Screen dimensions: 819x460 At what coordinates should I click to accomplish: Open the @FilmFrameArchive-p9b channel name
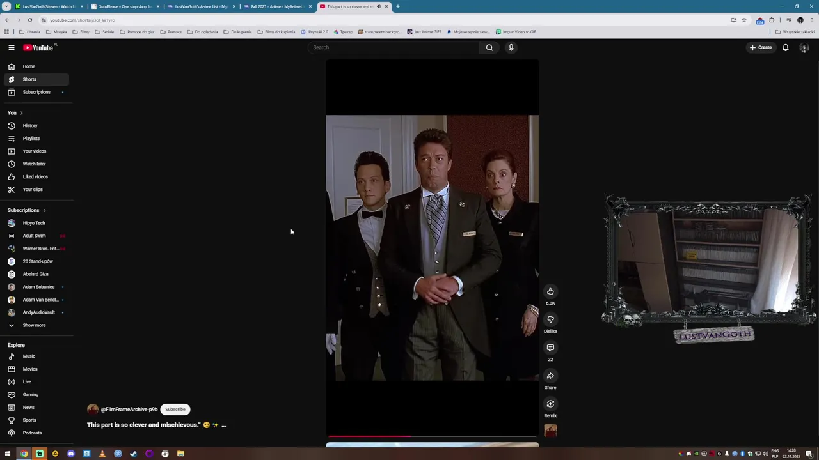click(129, 410)
